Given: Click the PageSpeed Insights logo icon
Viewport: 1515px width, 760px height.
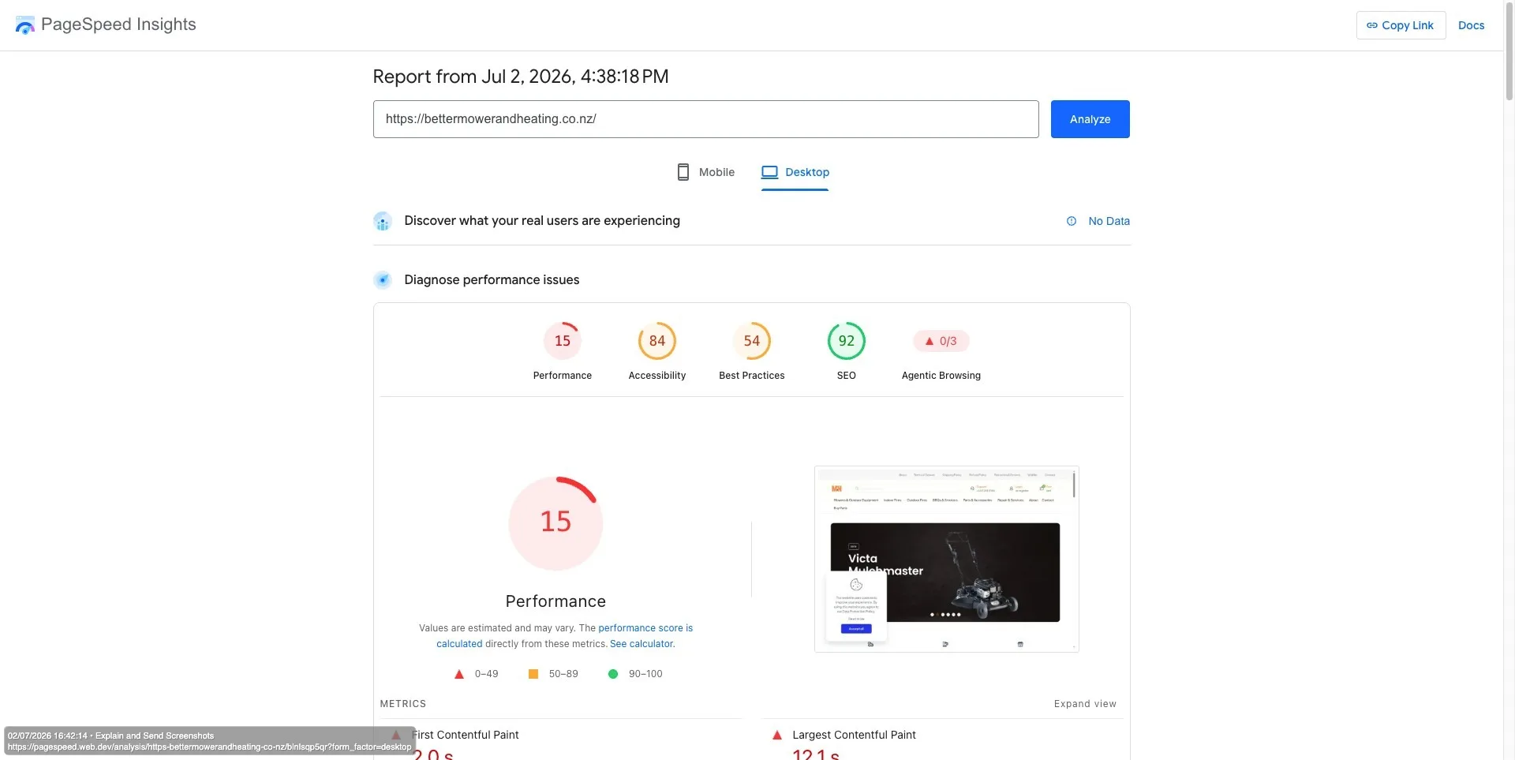Looking at the screenshot, I should tap(25, 25).
